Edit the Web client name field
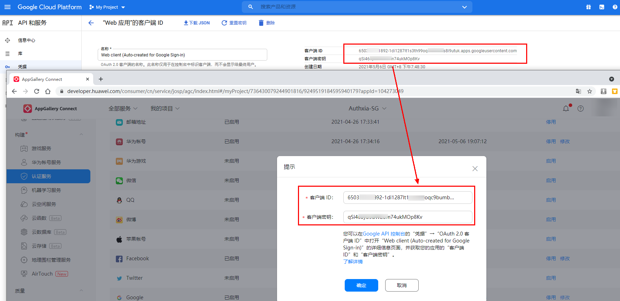The width and height of the screenshot is (620, 301). (182, 55)
